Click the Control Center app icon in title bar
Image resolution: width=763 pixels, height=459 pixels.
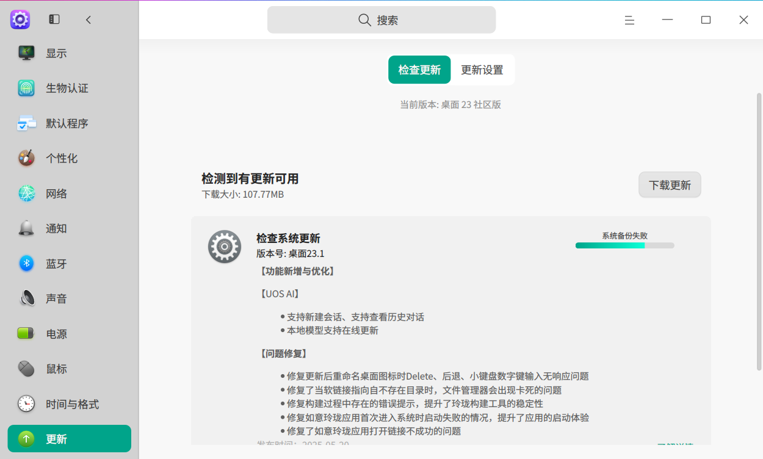click(20, 20)
